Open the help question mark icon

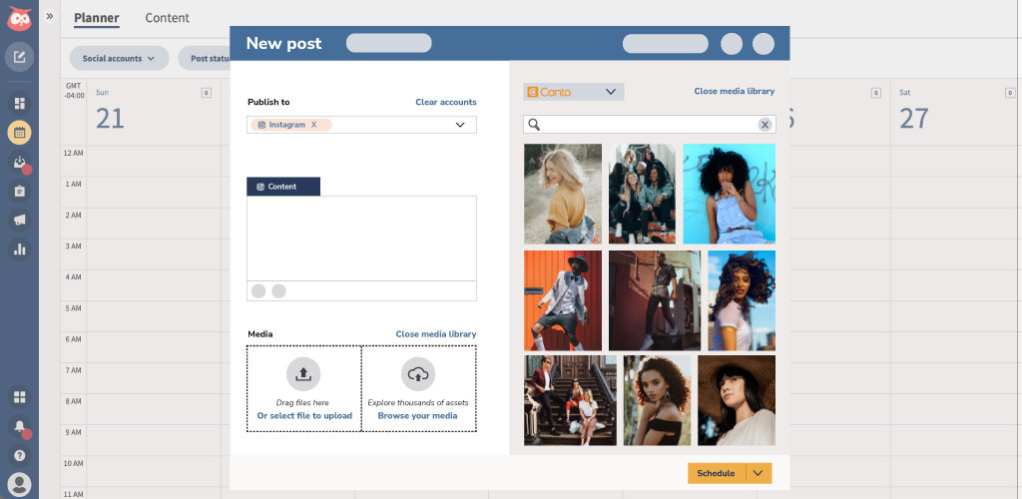click(x=20, y=455)
